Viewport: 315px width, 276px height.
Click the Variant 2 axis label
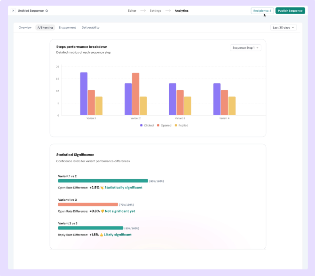(135, 118)
